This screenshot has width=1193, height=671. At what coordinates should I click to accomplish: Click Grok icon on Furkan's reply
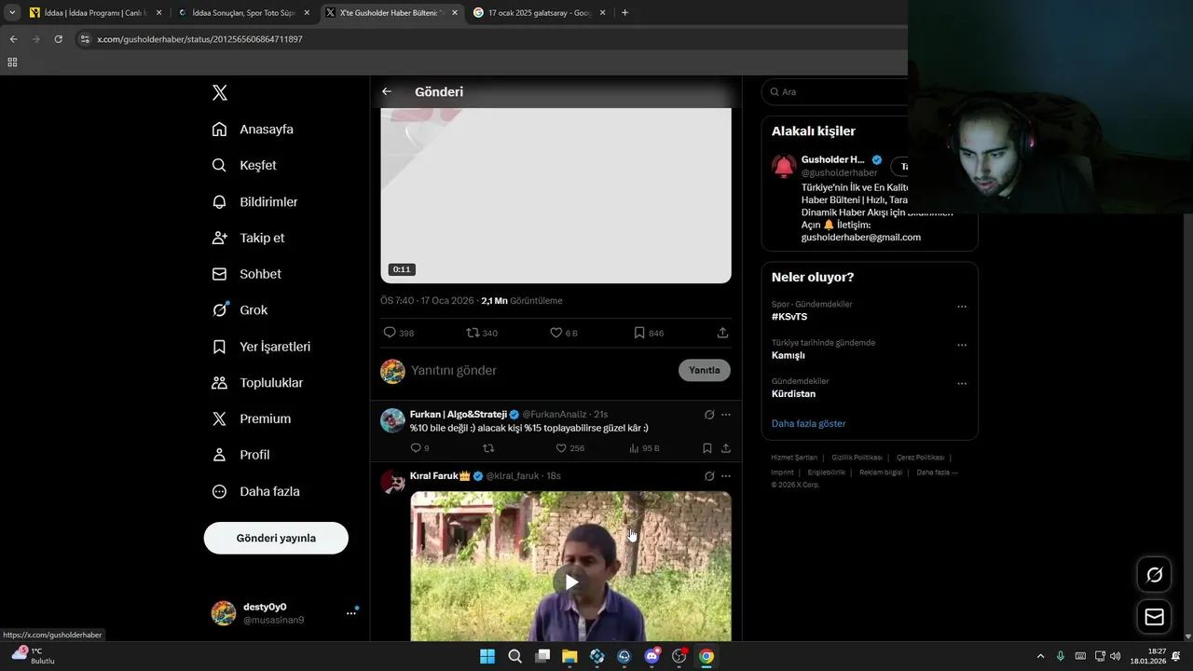tap(709, 415)
